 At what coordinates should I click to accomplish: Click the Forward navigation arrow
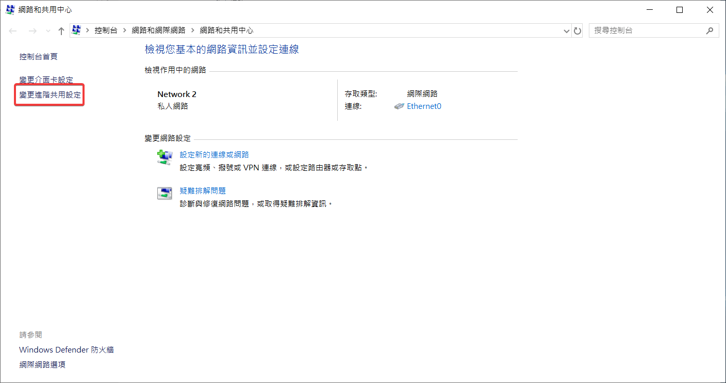pyautogui.click(x=32, y=31)
